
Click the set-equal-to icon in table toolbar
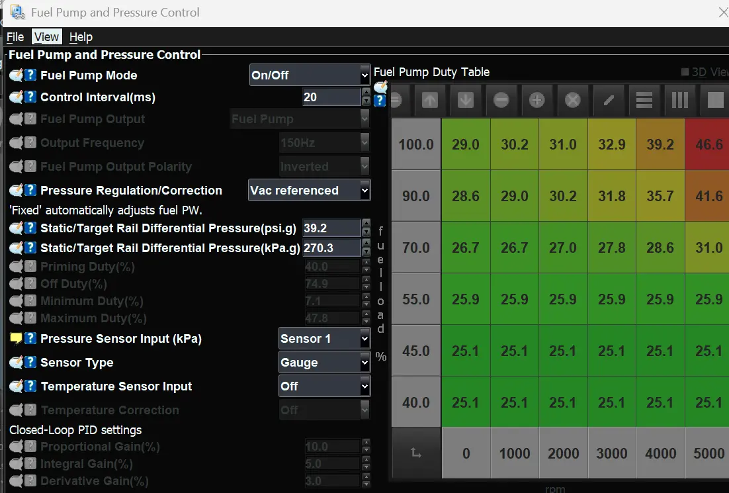[396, 100]
